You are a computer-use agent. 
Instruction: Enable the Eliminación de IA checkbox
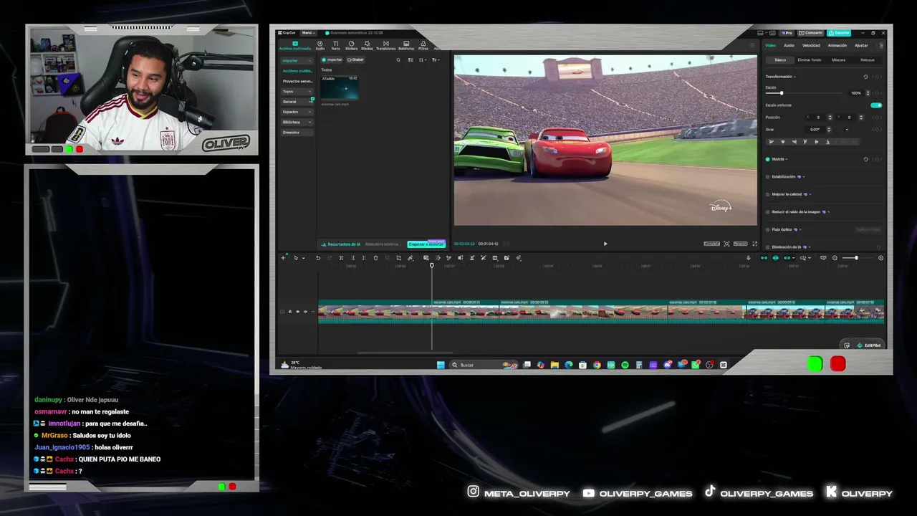(x=768, y=247)
